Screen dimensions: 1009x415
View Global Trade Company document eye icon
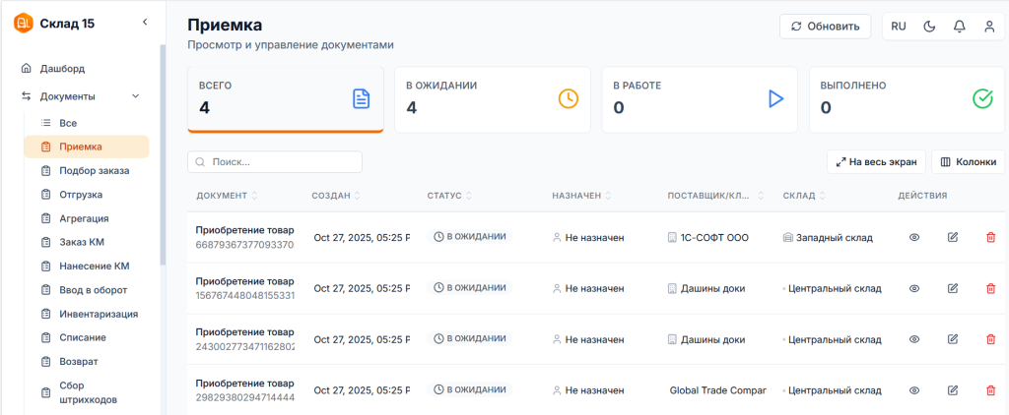[914, 390]
